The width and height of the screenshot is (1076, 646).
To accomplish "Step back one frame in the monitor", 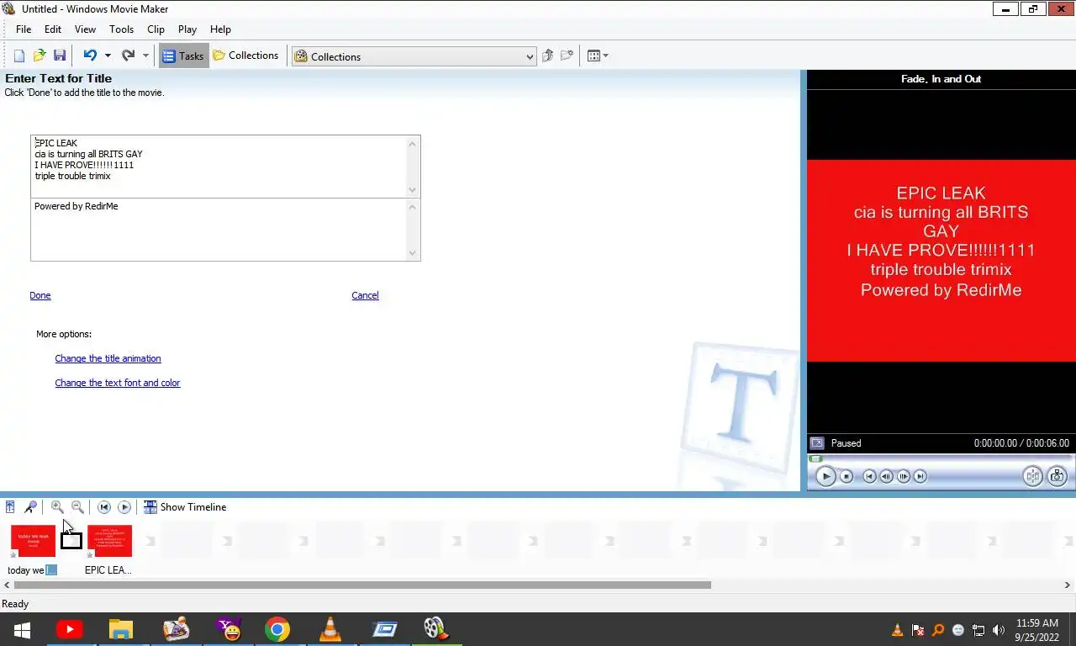I will (886, 476).
